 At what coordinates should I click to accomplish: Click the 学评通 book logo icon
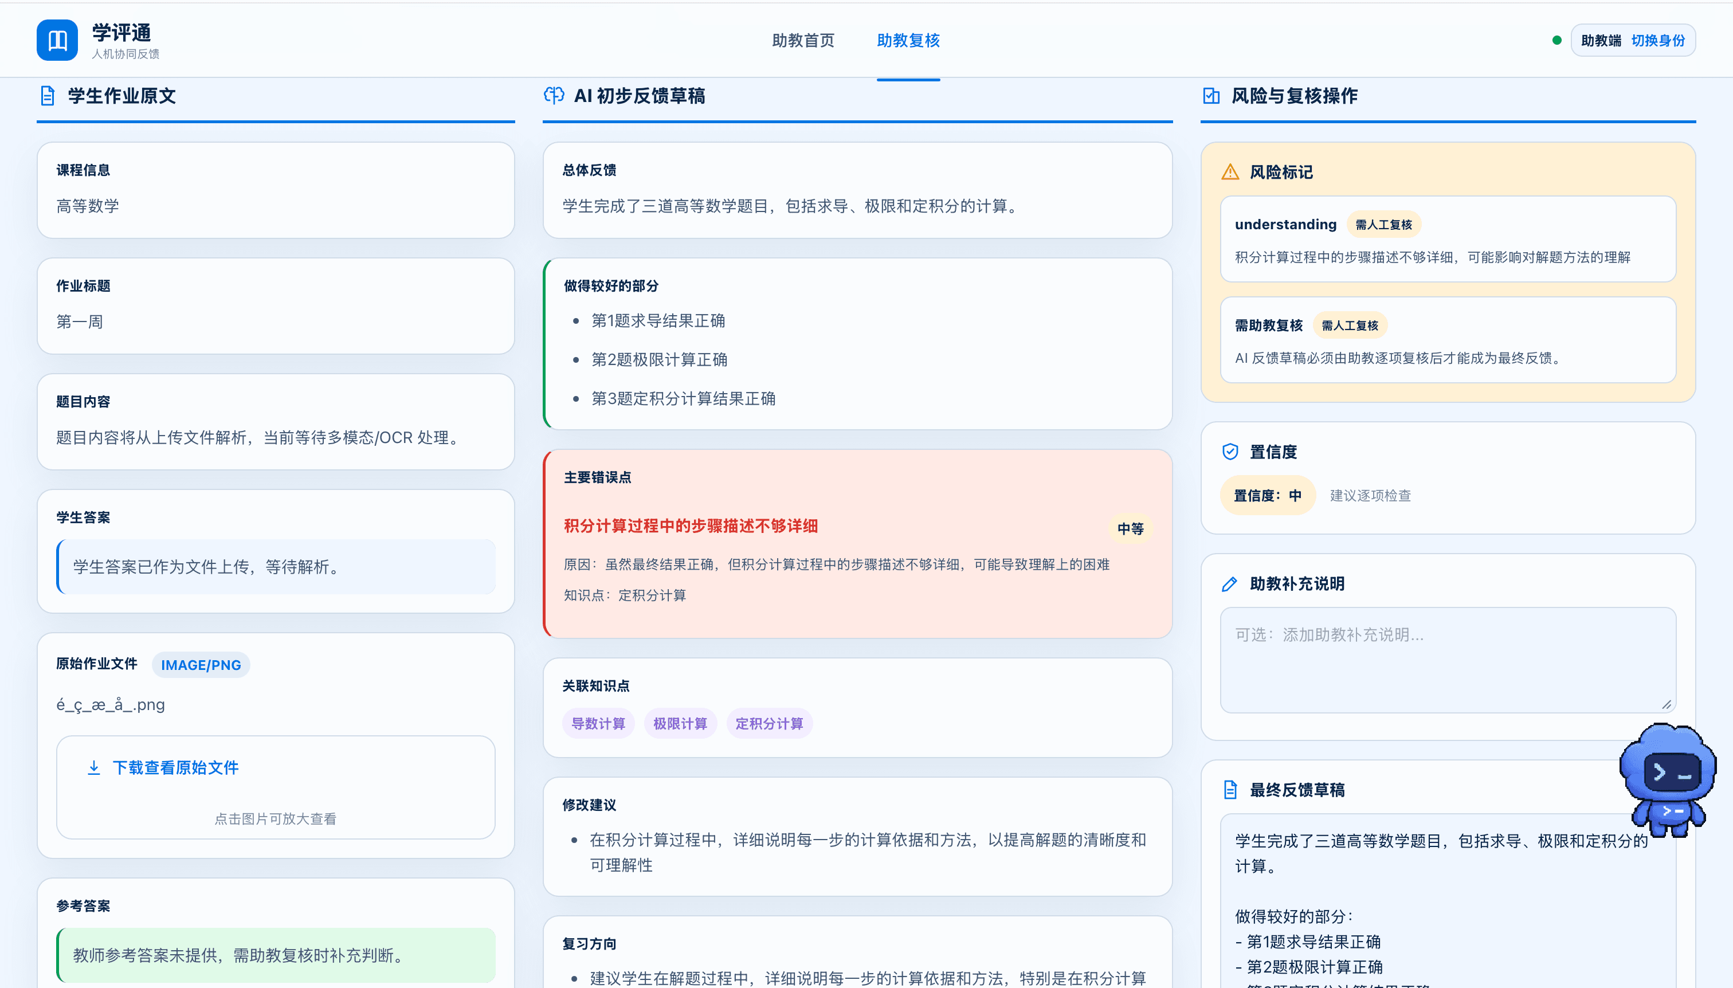pyautogui.click(x=57, y=40)
